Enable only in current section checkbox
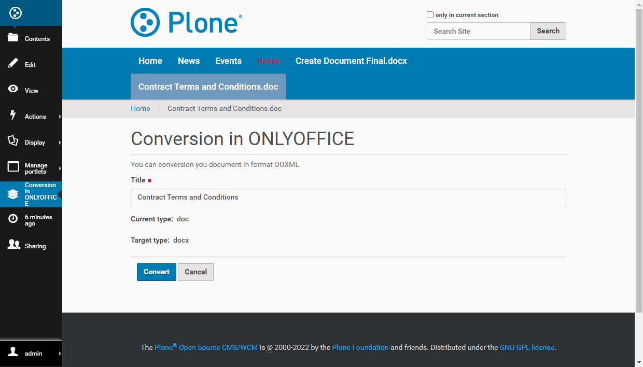Screen dimensions: 643x367 point(430,15)
